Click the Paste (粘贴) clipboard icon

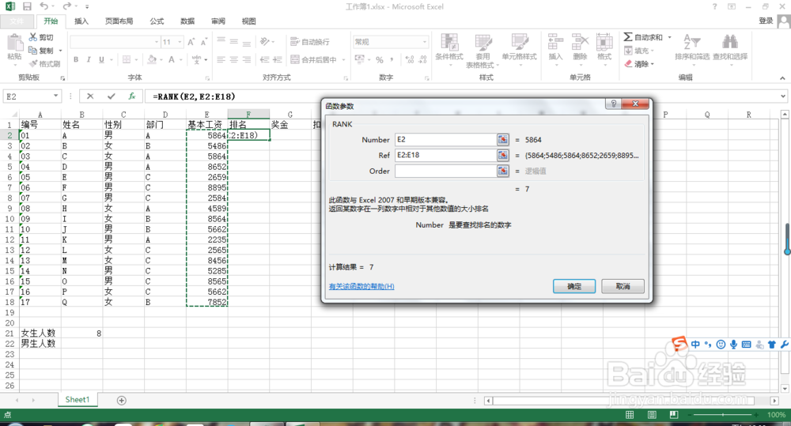(14, 43)
